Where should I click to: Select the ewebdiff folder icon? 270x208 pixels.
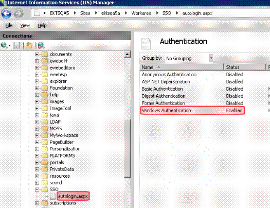[45, 61]
